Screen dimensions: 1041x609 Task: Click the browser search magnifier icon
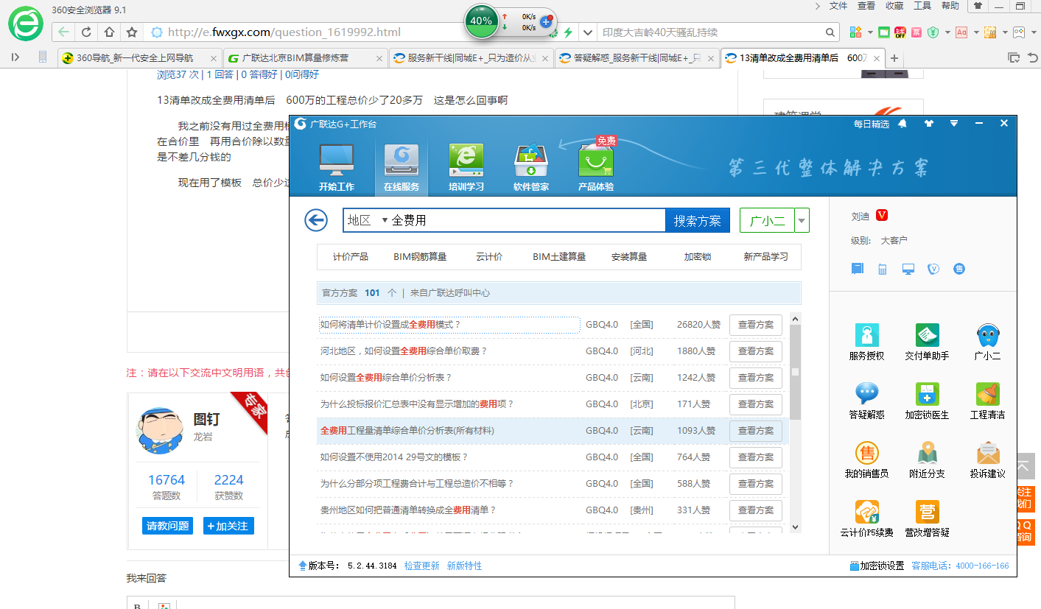pos(830,32)
